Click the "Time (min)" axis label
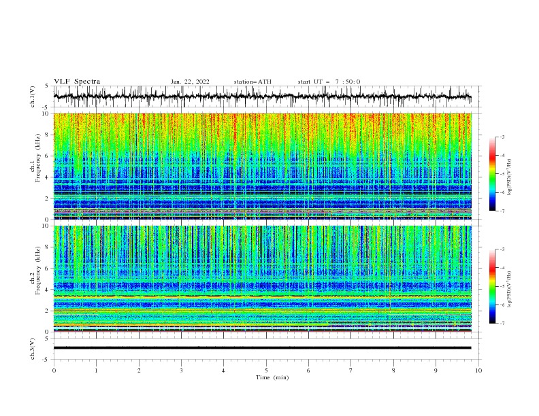This screenshot has height=416, width=539. pos(272,377)
